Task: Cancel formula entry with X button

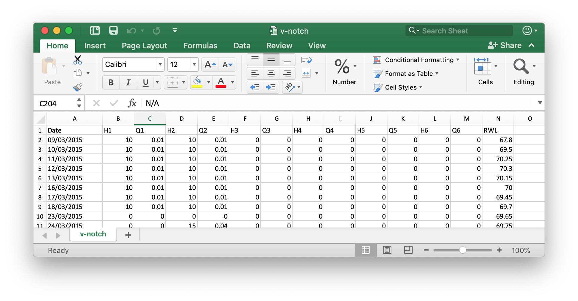Action: click(96, 103)
